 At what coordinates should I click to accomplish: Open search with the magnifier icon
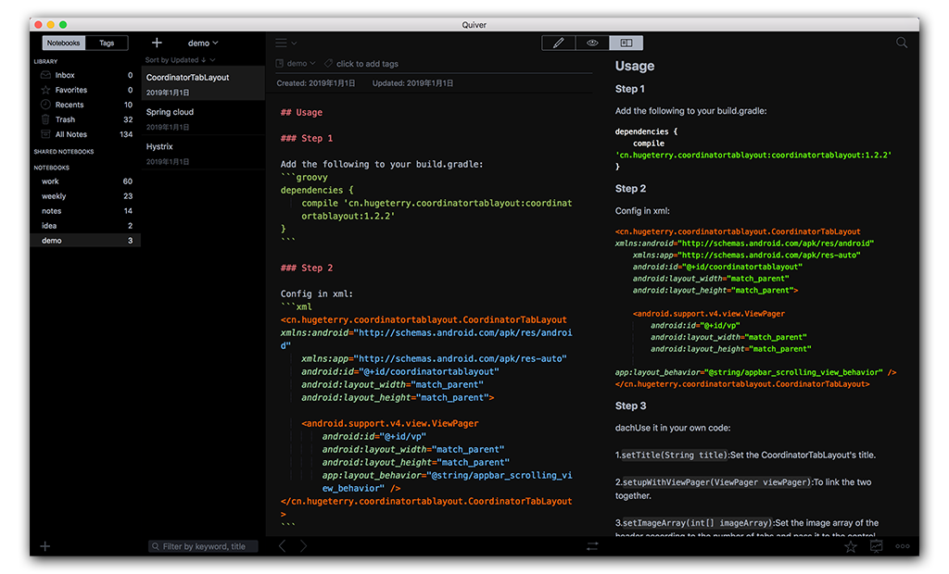pyautogui.click(x=902, y=43)
